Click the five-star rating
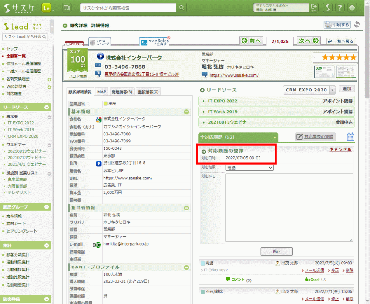Viewport: 370px width, 304px height. (339, 57)
